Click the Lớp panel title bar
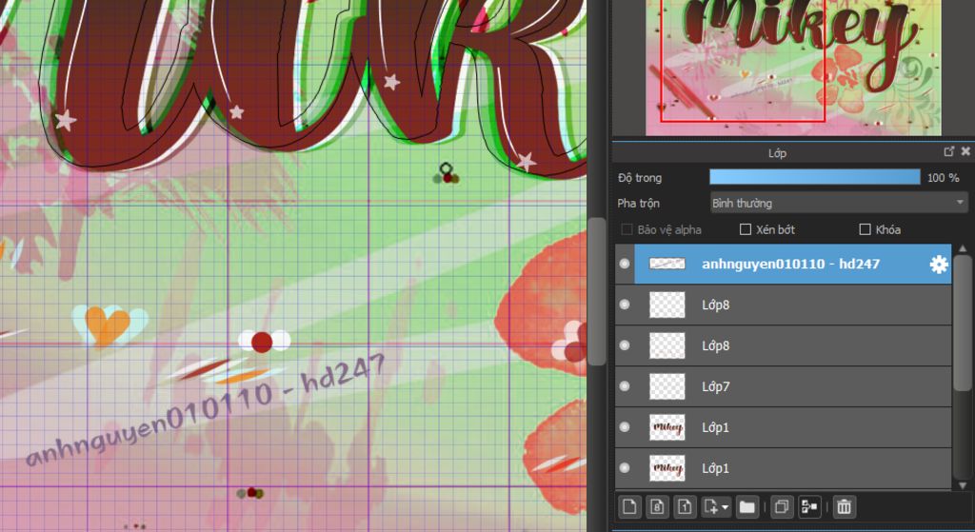The width and height of the screenshot is (975, 532). [x=776, y=152]
